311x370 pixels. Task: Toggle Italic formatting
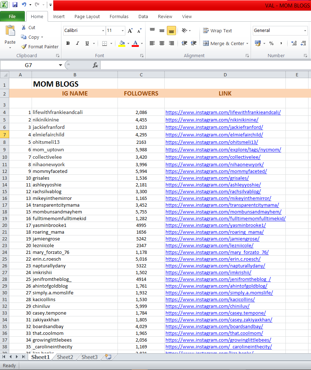click(77, 43)
